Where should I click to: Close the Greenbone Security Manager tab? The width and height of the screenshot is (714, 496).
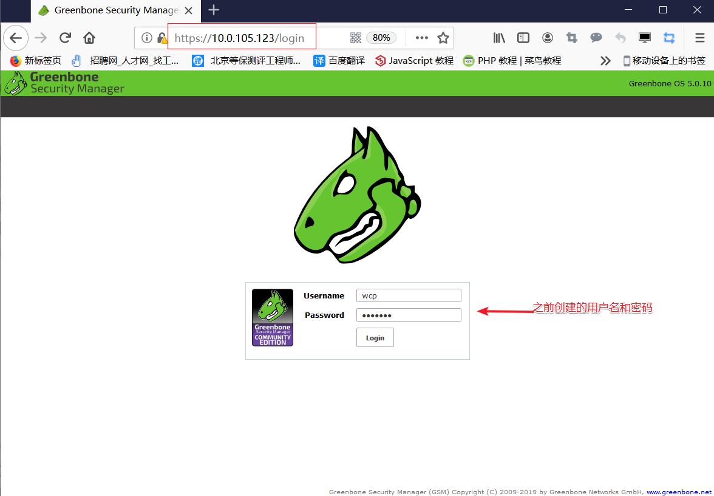tap(188, 10)
